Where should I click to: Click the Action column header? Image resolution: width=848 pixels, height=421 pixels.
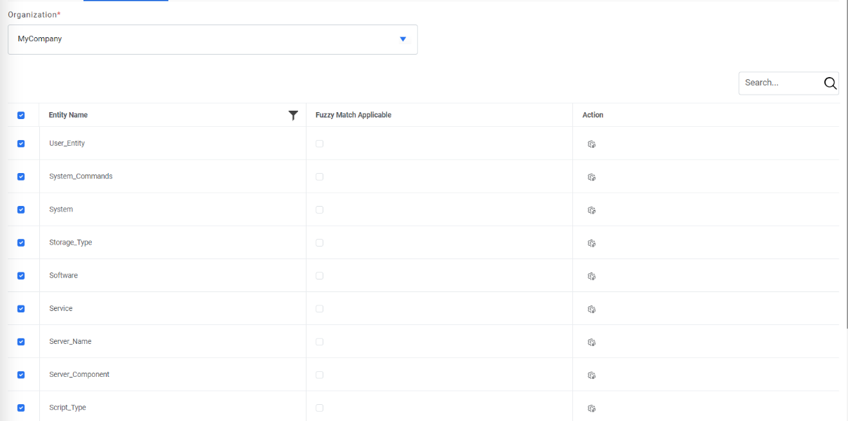593,115
